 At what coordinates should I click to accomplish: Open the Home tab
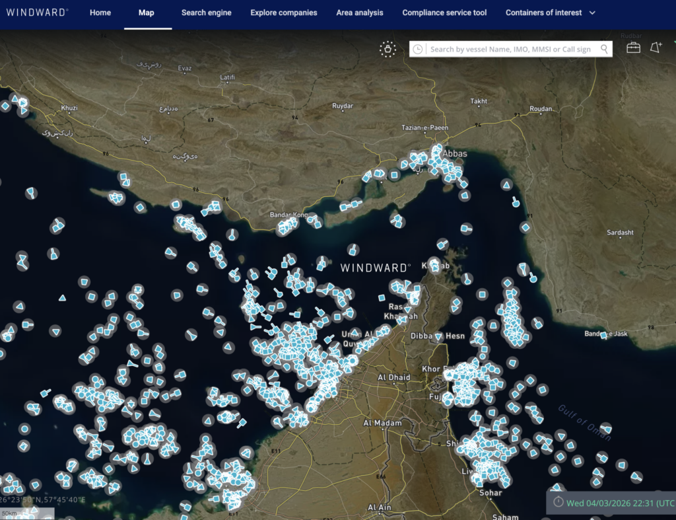pyautogui.click(x=100, y=13)
